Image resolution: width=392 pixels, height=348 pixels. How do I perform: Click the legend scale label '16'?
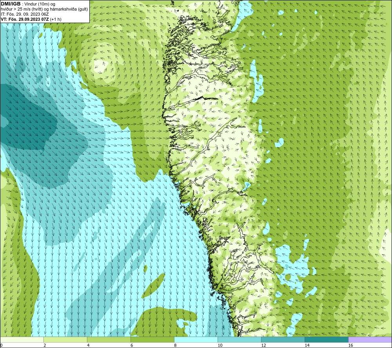click(350, 345)
